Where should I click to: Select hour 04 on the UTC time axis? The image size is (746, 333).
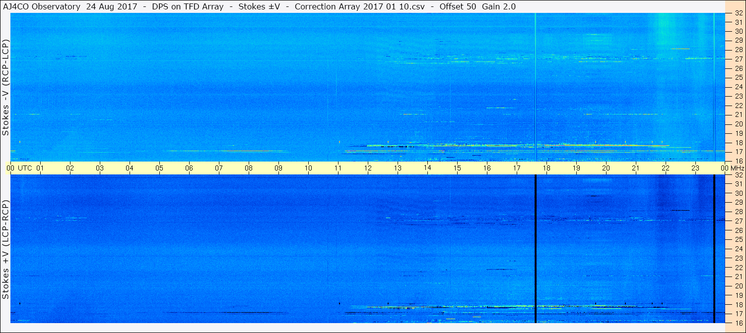click(130, 168)
